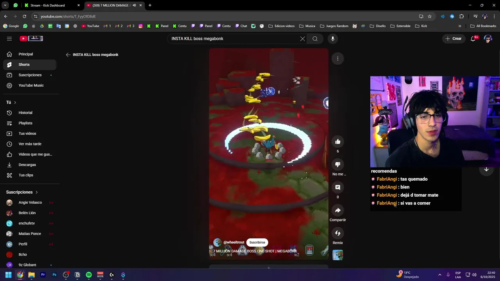Open Descargas in the sidebar
500x281 pixels.
tap(30, 165)
